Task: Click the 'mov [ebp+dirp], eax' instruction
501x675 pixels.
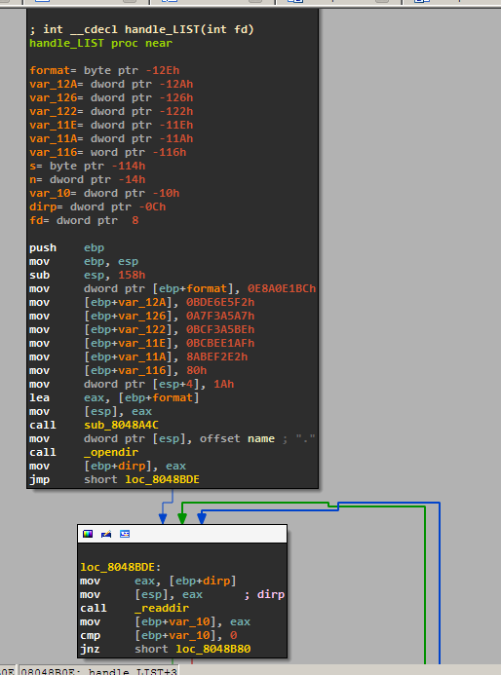Action: point(107,467)
